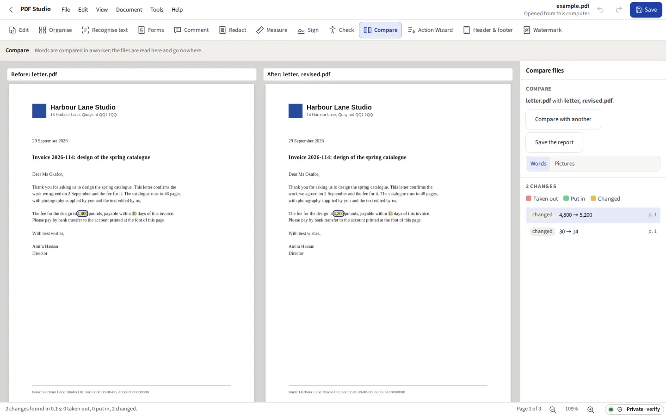Image resolution: width=666 pixels, height=416 pixels.
Task: Select the 4,800 to 5,200 change entry
Action: coord(593,215)
